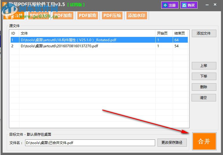Switch to the PDF分割 tab
The height and width of the screenshot is (155, 223).
38,15
